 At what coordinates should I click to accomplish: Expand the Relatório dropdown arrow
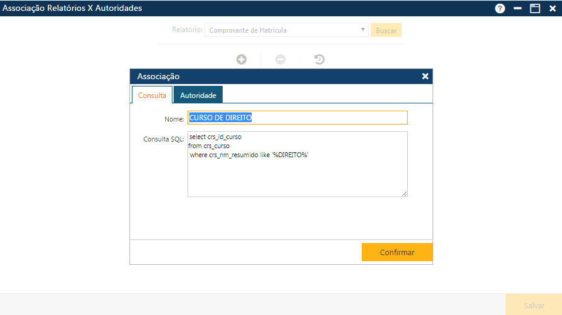pos(362,30)
